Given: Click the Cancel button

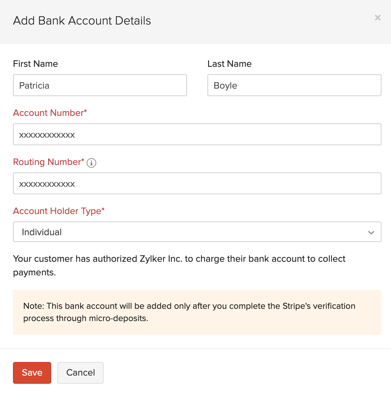Looking at the screenshot, I should point(80,373).
